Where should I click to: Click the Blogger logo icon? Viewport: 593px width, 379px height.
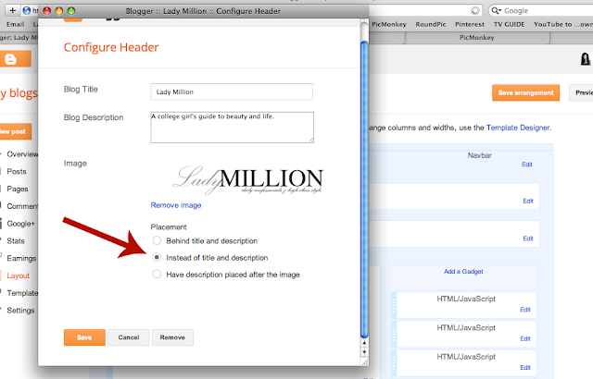11,59
